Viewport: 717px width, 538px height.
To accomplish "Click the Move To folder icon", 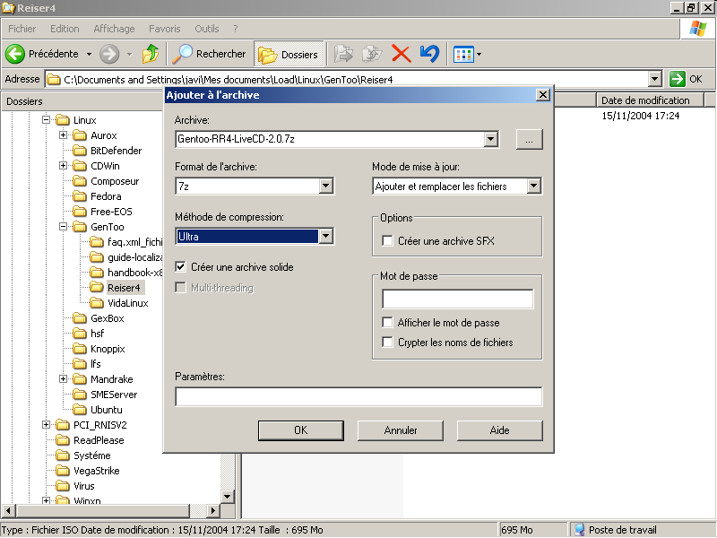I will pos(343,54).
